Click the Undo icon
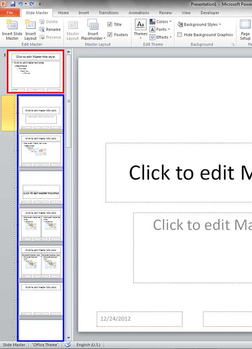The image size is (252, 349). pyautogui.click(x=21, y=4)
